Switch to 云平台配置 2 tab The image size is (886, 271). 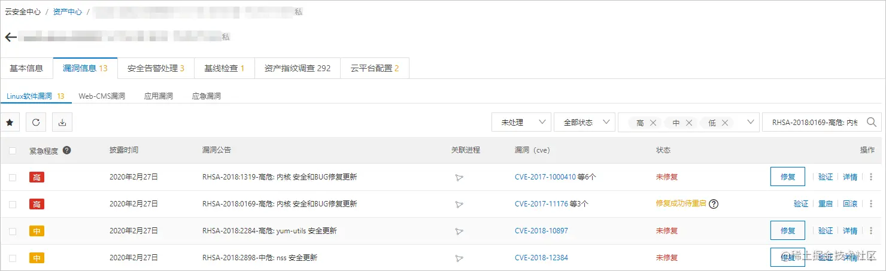375,68
